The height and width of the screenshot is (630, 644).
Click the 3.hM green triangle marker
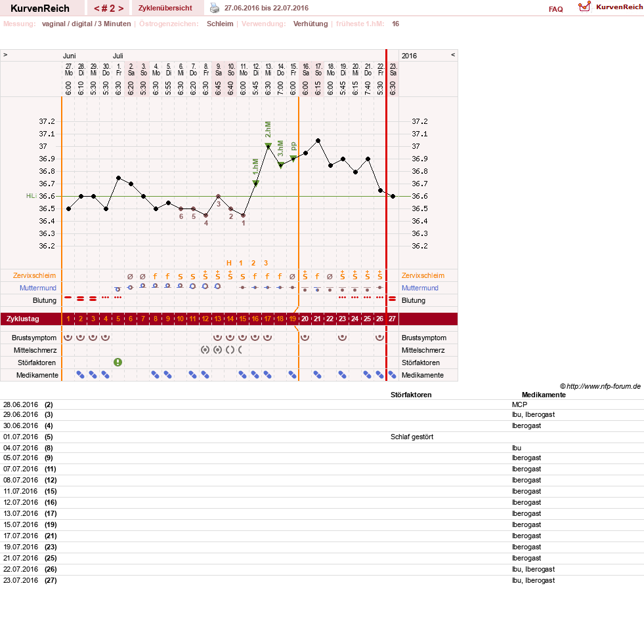[280, 165]
